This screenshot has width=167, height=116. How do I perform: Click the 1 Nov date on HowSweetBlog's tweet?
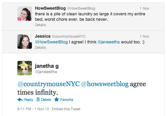pos(145,9)
